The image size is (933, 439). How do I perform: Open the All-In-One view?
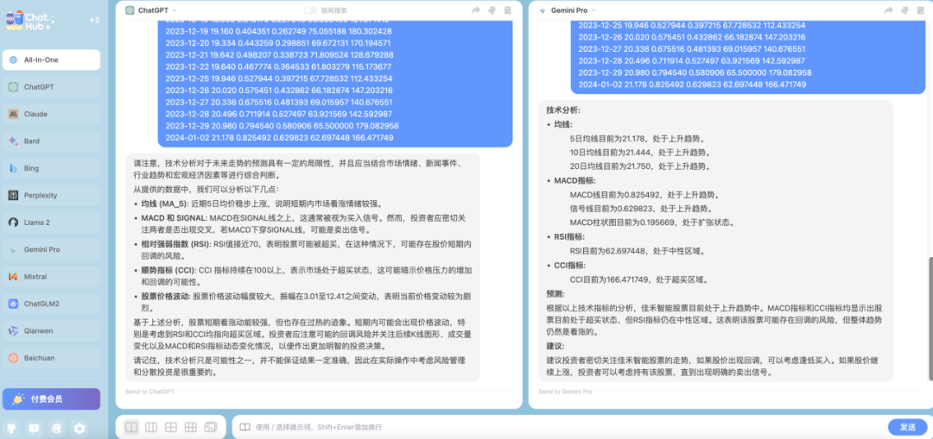click(51, 60)
